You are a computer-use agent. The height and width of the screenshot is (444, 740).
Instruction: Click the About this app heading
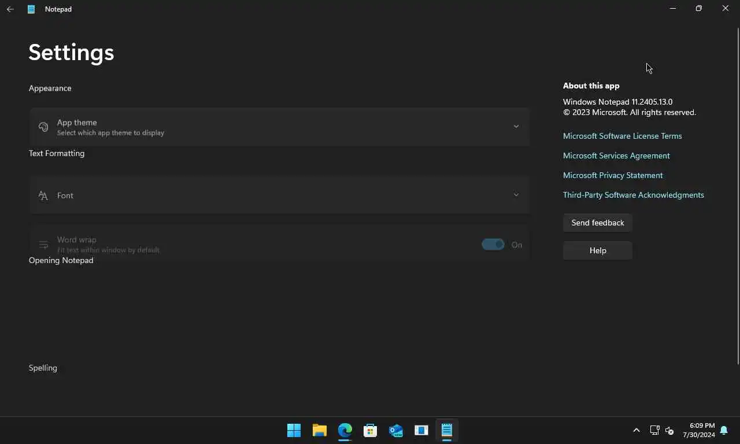[x=591, y=86]
